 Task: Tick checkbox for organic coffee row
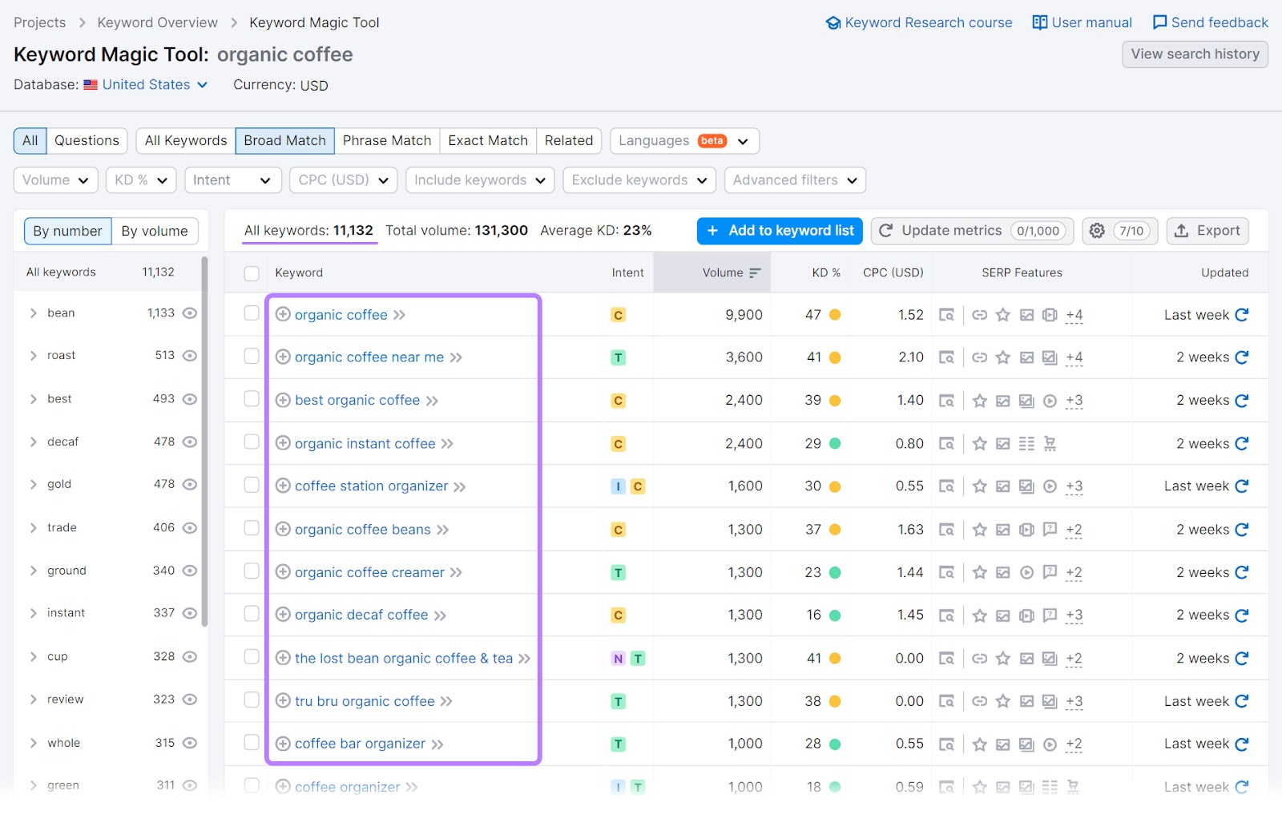click(252, 313)
